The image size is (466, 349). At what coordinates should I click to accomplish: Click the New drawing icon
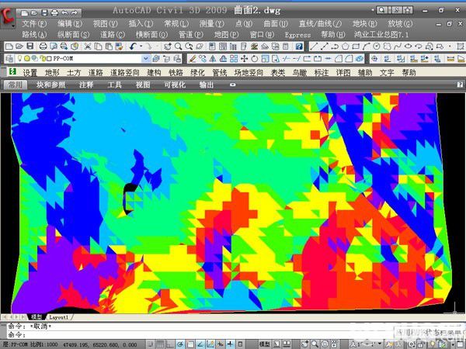tap(9, 47)
